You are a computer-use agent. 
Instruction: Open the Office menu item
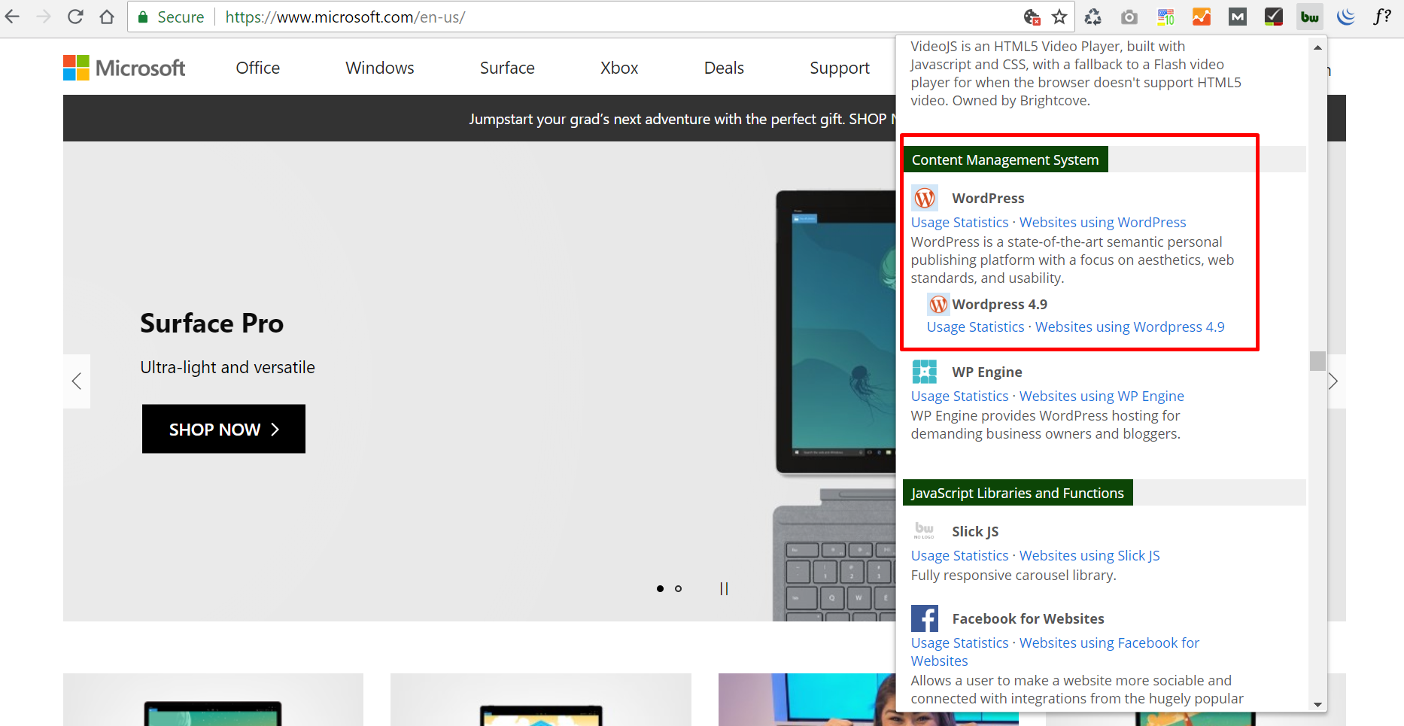(x=258, y=68)
